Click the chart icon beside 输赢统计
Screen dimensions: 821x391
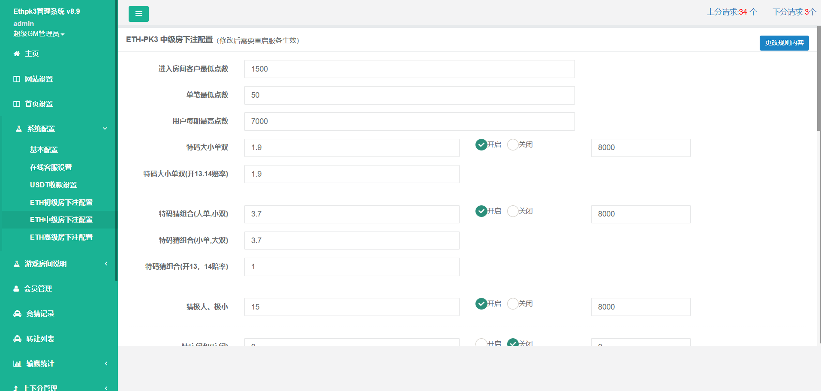pyautogui.click(x=17, y=364)
